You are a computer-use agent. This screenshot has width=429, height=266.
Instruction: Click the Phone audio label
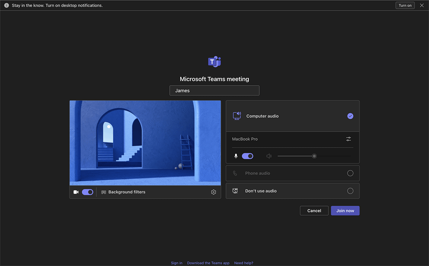tap(257, 173)
